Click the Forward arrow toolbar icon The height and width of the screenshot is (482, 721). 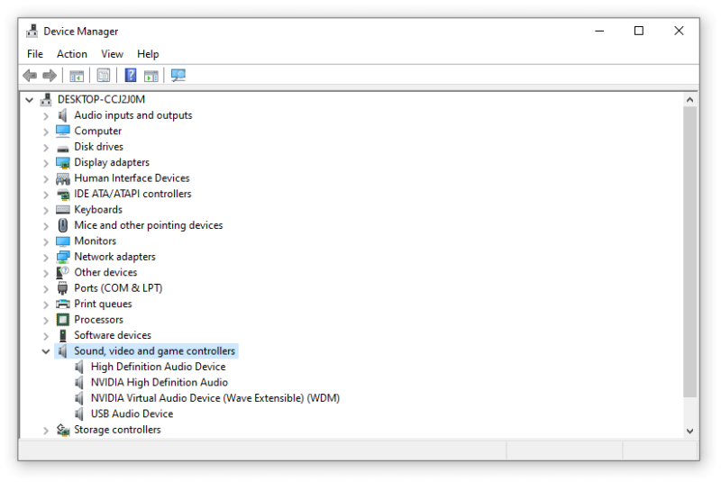tap(50, 76)
